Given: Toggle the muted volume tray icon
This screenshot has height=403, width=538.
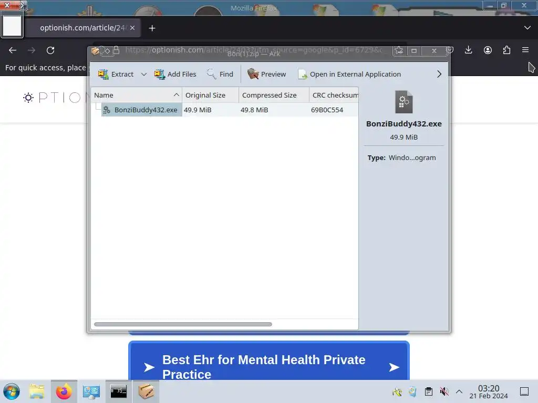Looking at the screenshot, I should click(444, 391).
